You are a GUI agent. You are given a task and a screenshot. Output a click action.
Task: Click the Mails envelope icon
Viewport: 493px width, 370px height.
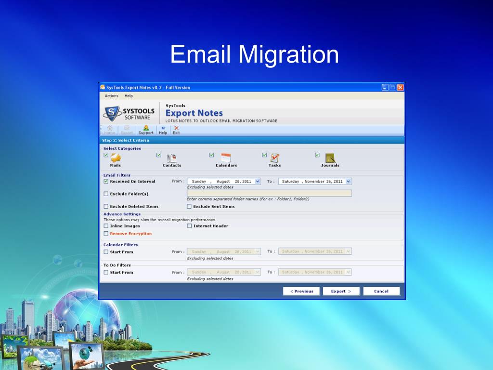point(116,158)
